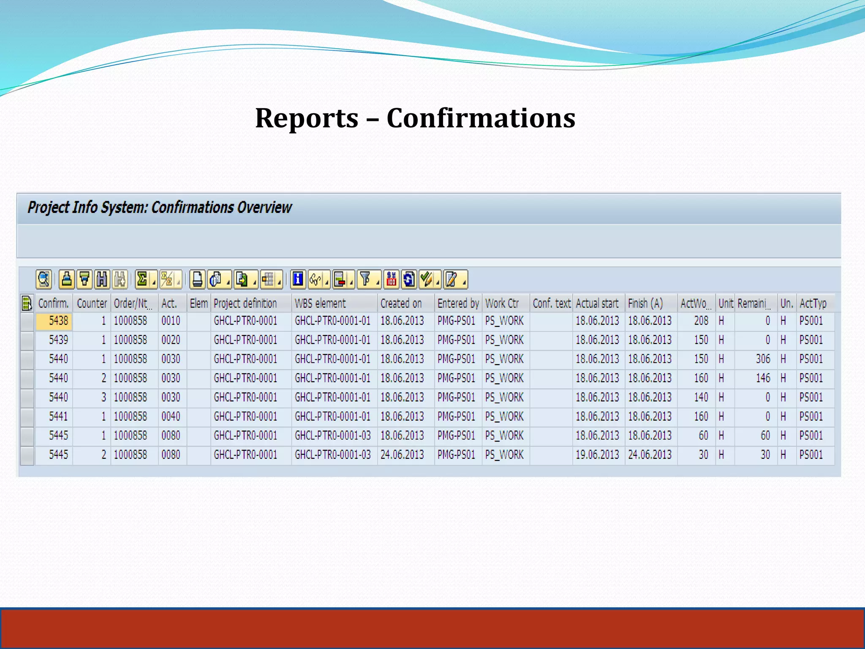Click highlighted confirmation cell 5438
This screenshot has height=649, width=865.
54,321
